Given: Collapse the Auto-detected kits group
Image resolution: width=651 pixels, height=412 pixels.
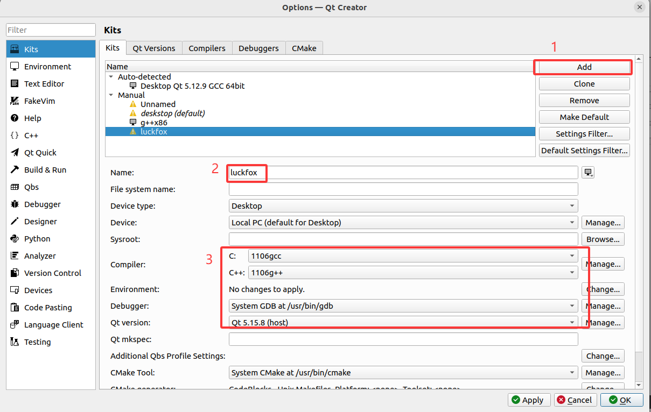Looking at the screenshot, I should click(x=111, y=77).
